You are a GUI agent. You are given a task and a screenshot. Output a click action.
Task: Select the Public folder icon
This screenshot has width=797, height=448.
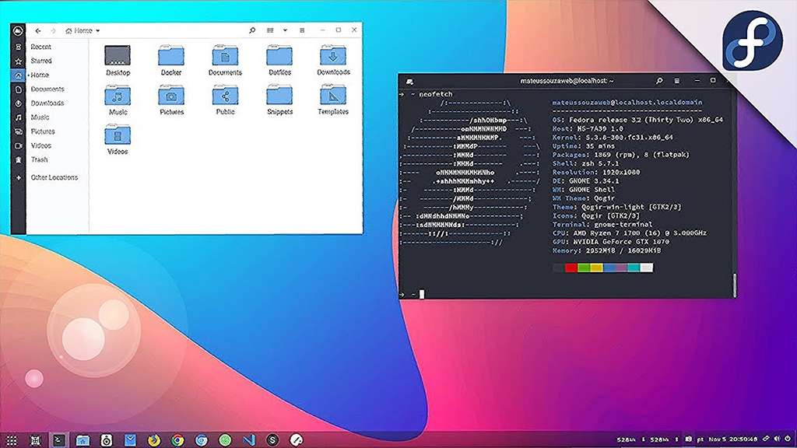225,100
